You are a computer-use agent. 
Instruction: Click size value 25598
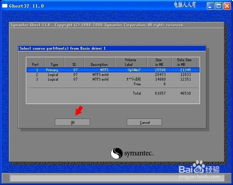[160, 70]
